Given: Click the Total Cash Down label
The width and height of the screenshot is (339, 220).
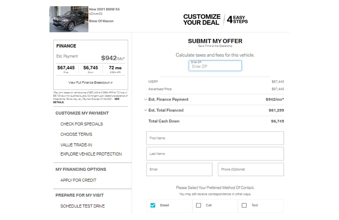Looking at the screenshot, I should [164, 121].
